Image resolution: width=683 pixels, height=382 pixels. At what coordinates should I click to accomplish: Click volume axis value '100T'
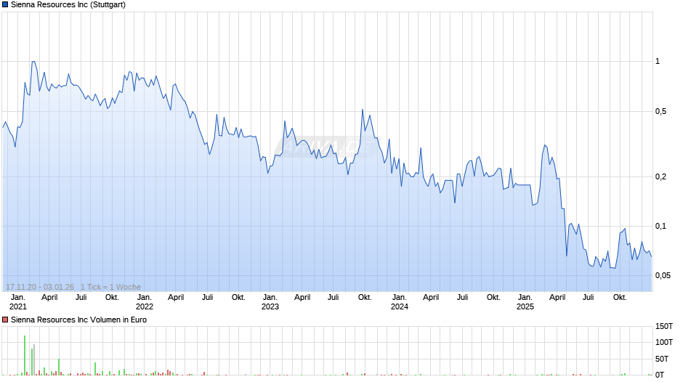coord(664,342)
